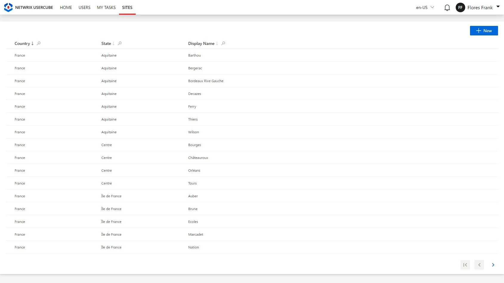Open the notifications bell
504x283 pixels.
[x=447, y=8]
